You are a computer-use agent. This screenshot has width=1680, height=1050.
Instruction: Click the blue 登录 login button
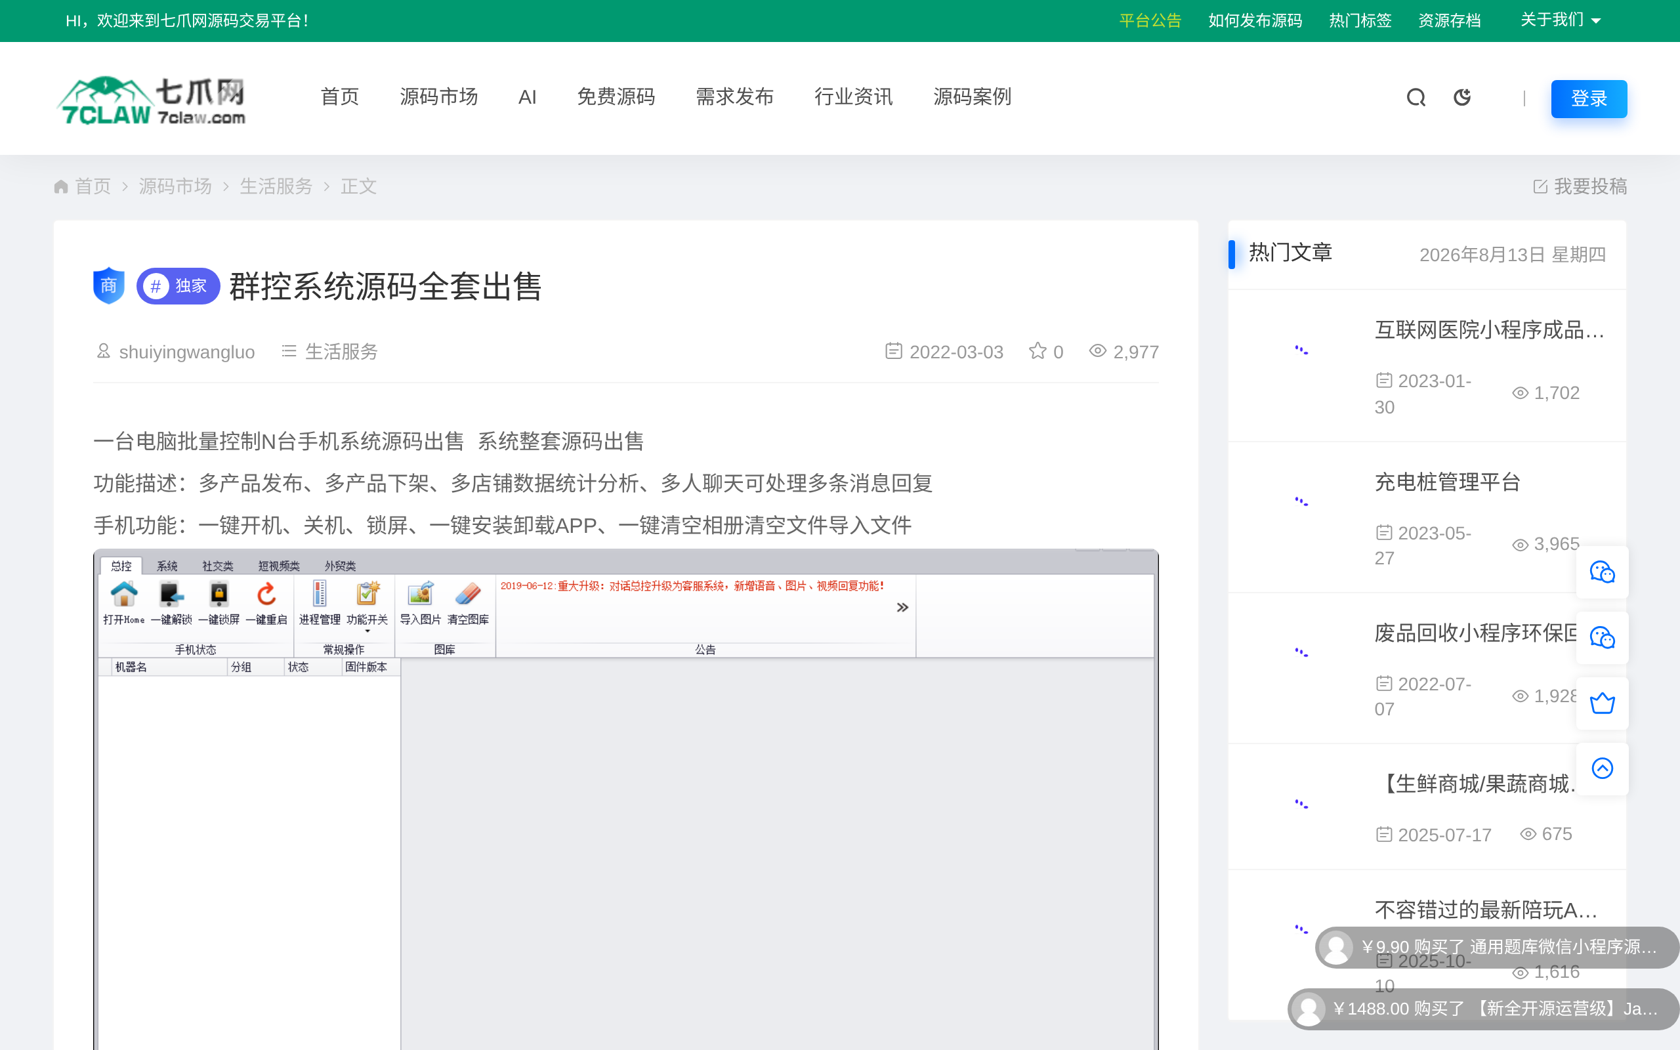pos(1588,98)
